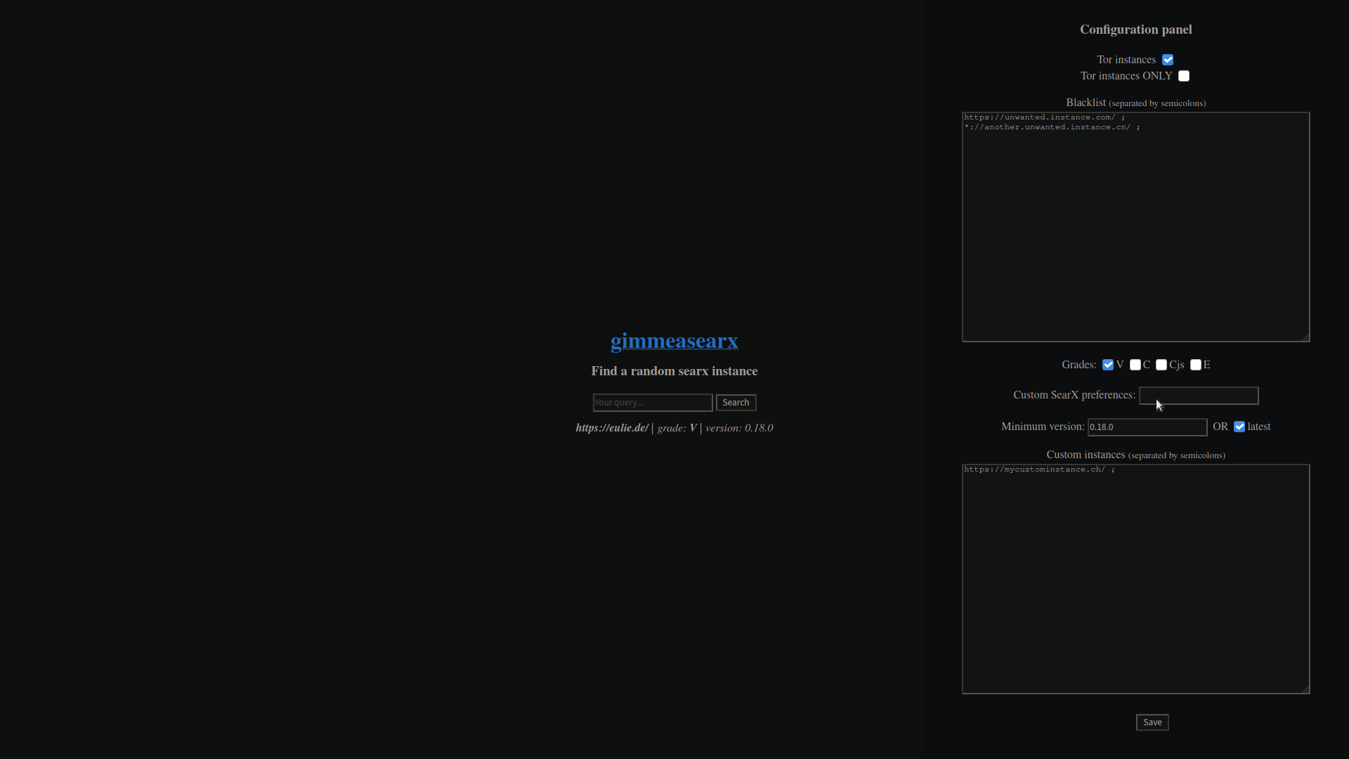Focus the Your query search box
Viewport: 1349px width, 759px height.
652,403
